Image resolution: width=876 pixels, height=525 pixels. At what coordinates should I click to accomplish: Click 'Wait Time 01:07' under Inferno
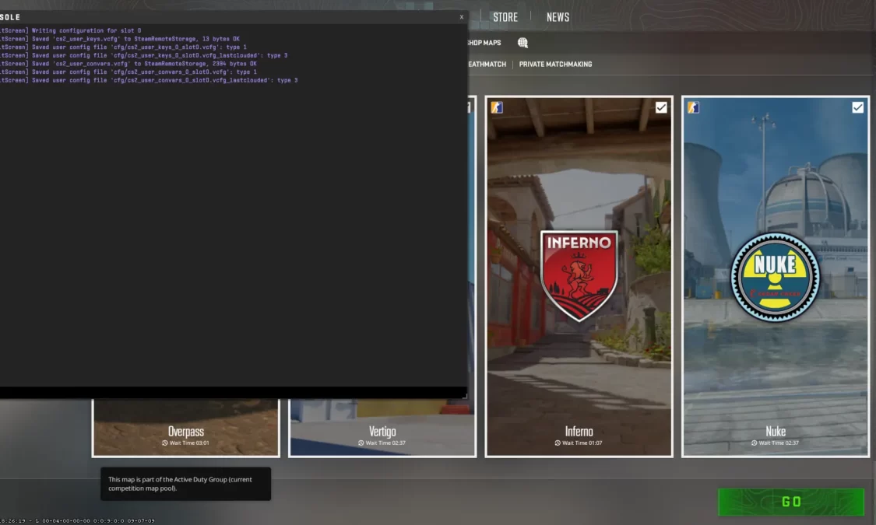tap(582, 443)
